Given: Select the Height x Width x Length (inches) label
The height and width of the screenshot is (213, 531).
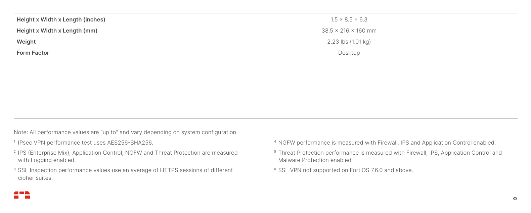Looking at the screenshot, I should pos(61,19).
